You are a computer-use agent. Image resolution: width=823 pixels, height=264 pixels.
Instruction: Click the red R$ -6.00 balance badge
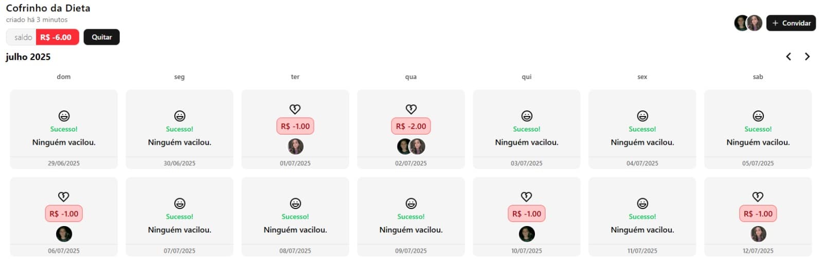[x=57, y=37]
